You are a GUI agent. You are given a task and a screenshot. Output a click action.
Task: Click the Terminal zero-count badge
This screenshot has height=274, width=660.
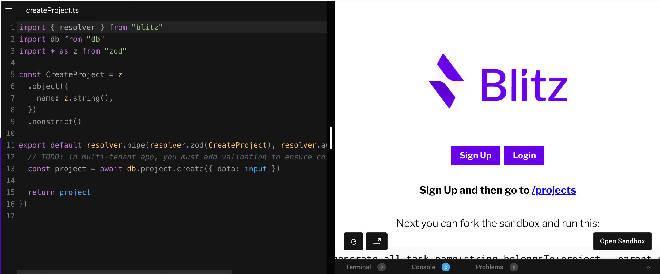[x=382, y=267]
